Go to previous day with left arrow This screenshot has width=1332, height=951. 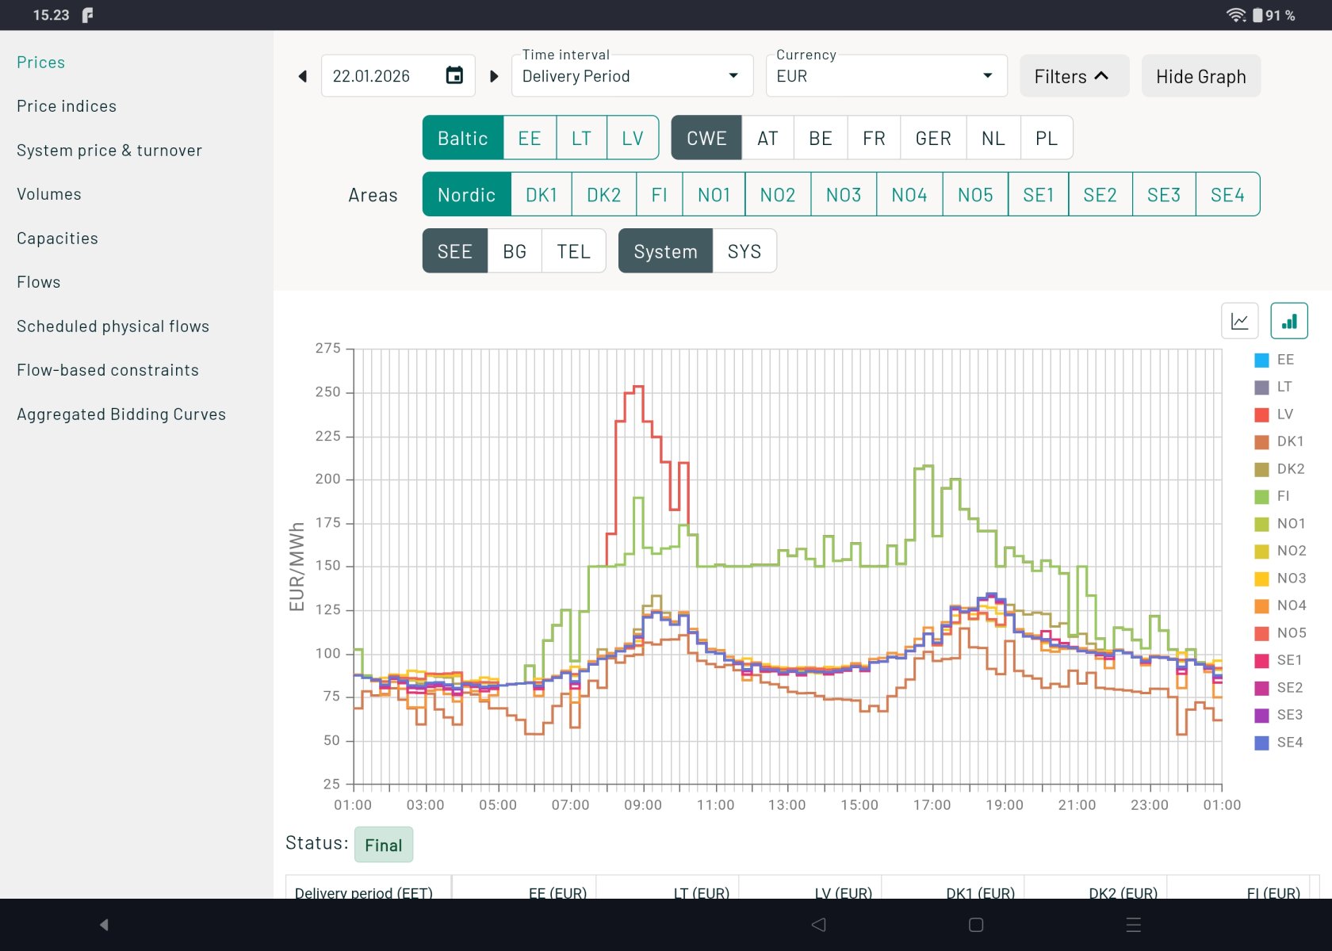click(x=303, y=76)
